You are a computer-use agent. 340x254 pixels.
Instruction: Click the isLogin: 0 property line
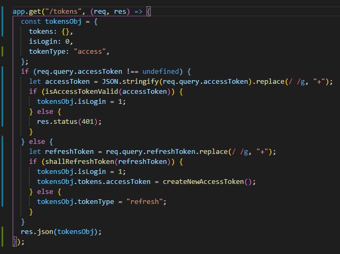coord(51,42)
